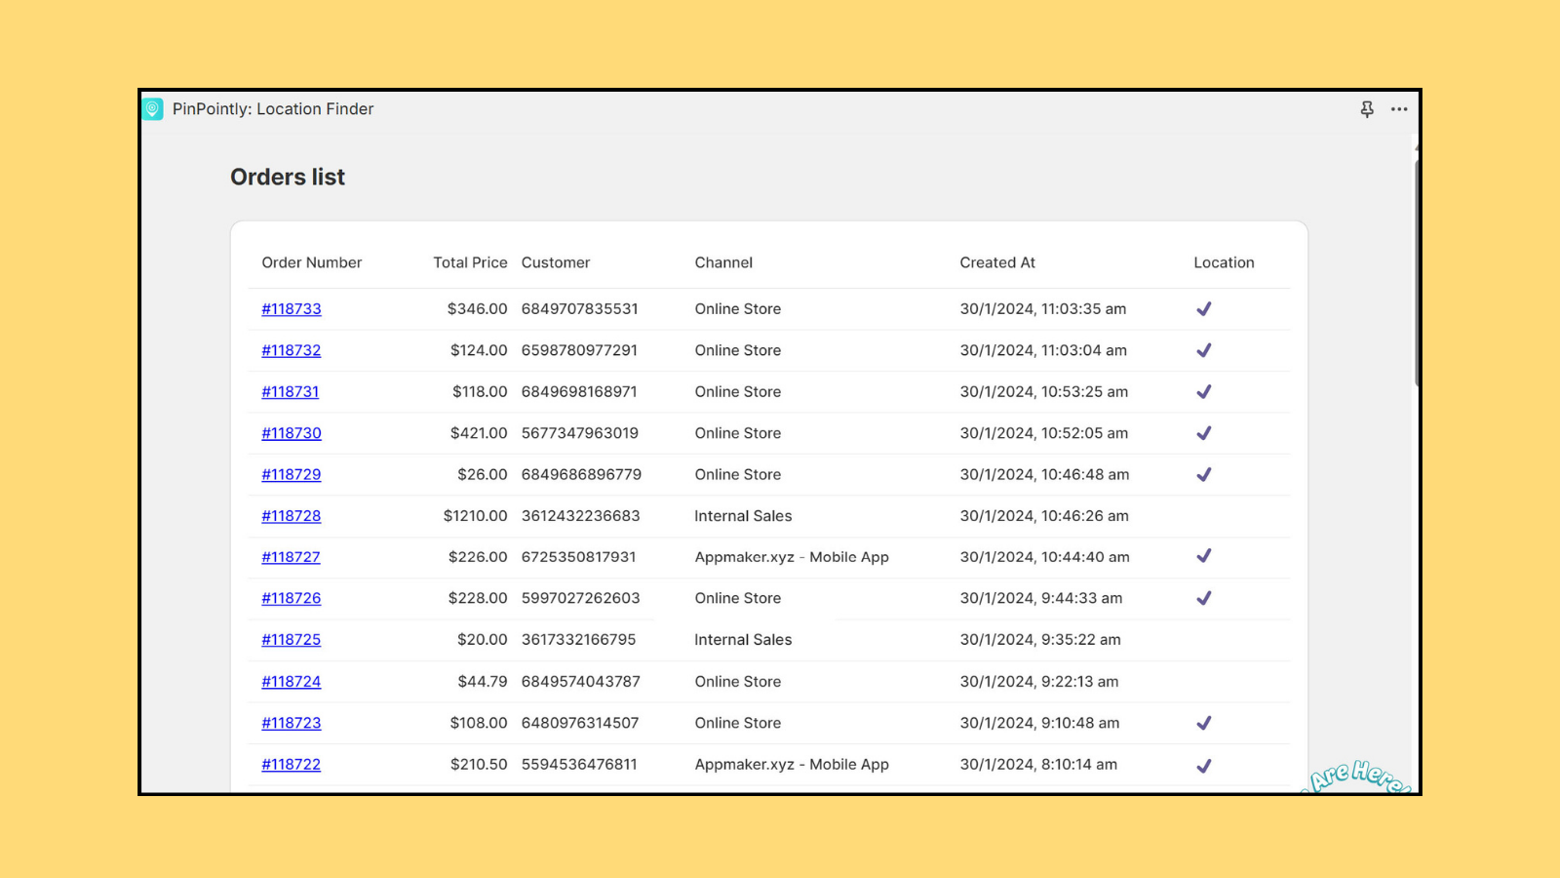The width and height of the screenshot is (1560, 878).
Task: Select customer ID 6480976314507
Action: click(x=580, y=723)
